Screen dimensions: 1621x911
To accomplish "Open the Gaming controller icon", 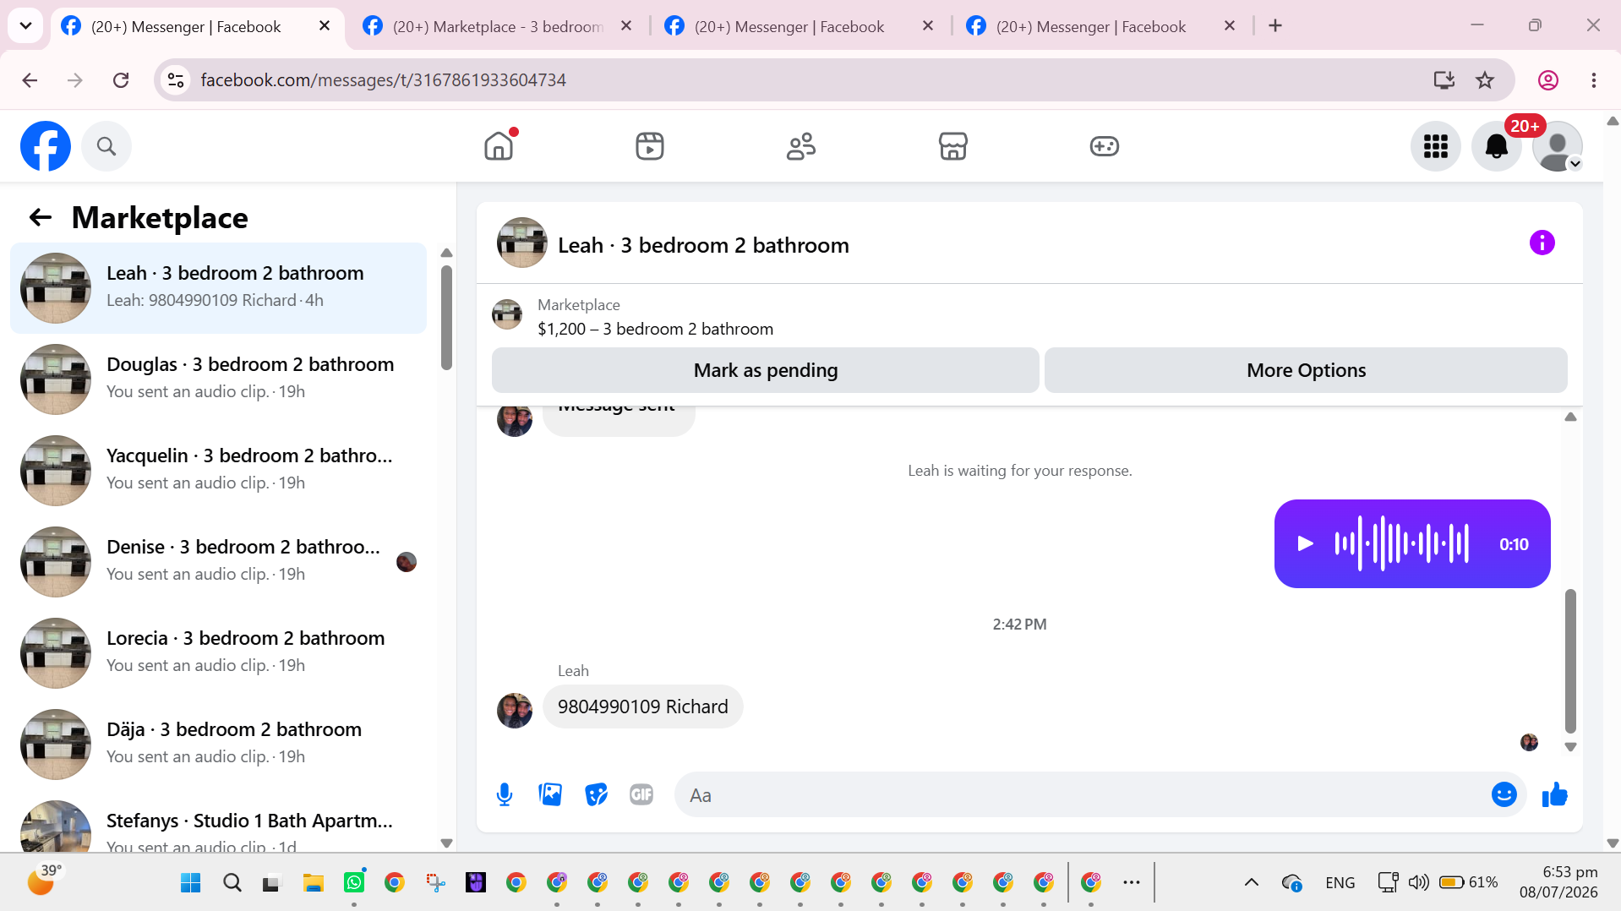I will coord(1104,146).
